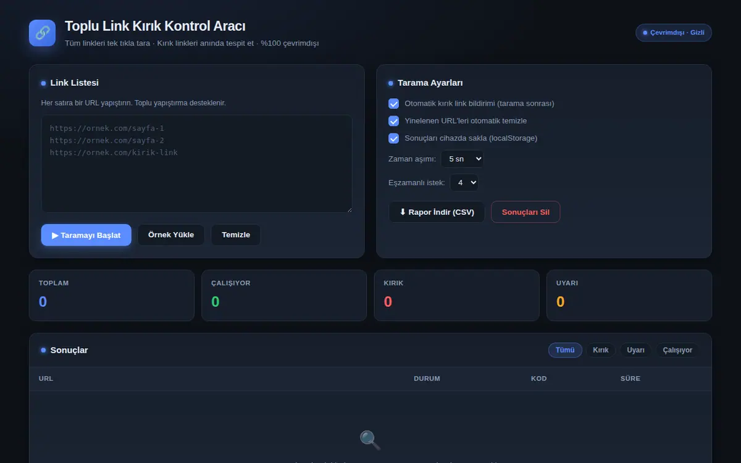741x463 pixels.
Task: Select the Tümü filter tab
Action: (565, 350)
